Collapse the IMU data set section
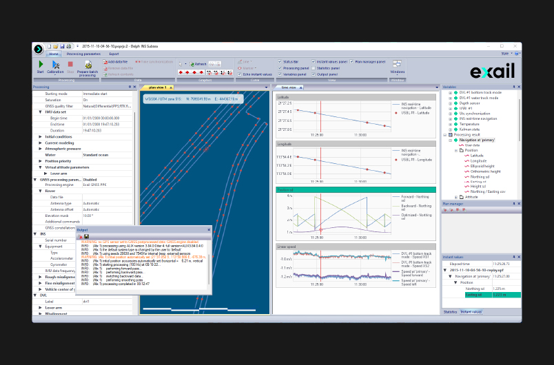Screen dimensions: 554x365 (x=40, y=112)
